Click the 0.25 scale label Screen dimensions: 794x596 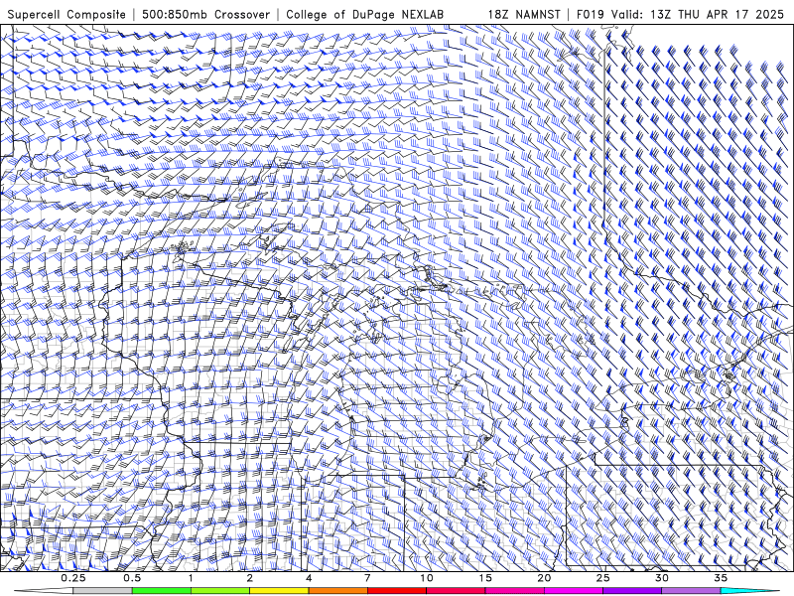[x=73, y=578]
